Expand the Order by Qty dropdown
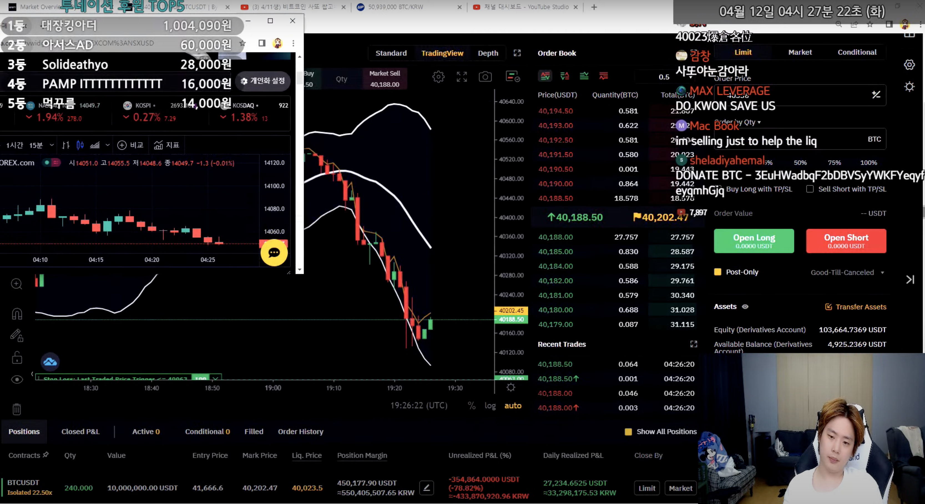 tap(738, 122)
